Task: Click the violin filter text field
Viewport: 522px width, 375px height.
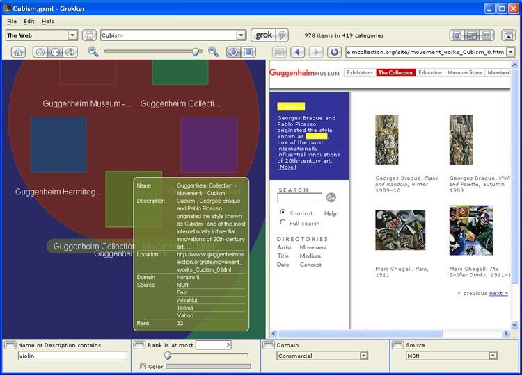Action: (x=72, y=356)
